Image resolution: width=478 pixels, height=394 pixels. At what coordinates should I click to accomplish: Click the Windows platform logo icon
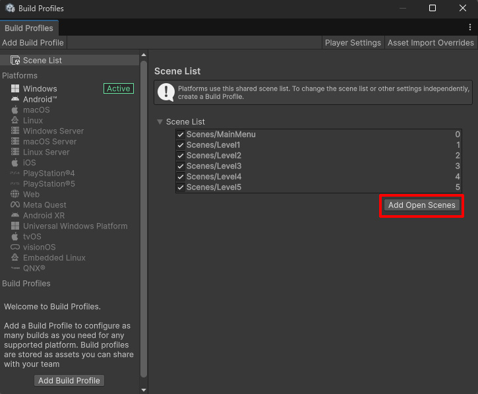tap(15, 88)
